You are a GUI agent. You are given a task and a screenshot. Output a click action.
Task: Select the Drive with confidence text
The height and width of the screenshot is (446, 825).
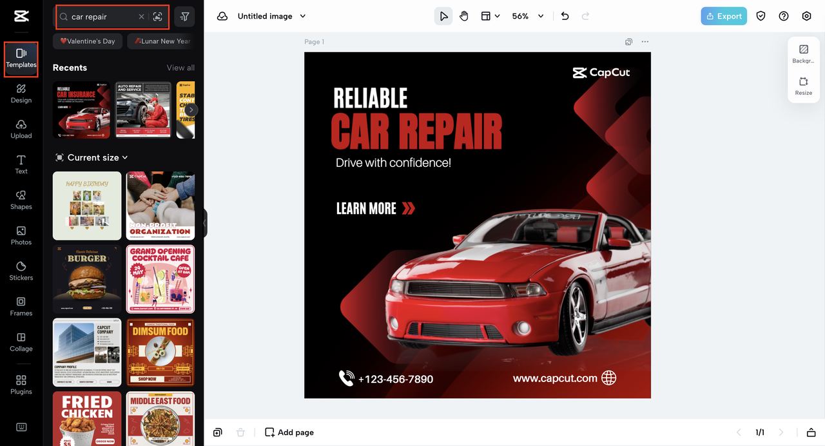coord(393,163)
